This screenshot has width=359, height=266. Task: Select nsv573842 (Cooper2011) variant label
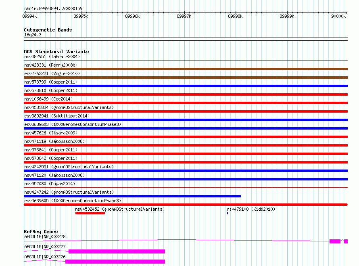click(x=51, y=158)
